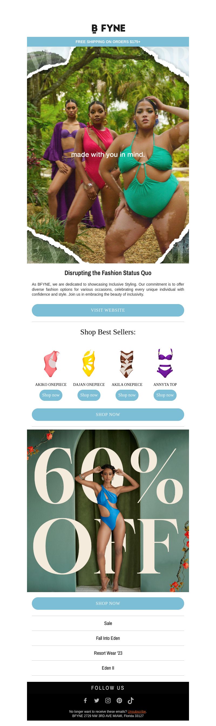Click the purple Annyta Top image

165,364
